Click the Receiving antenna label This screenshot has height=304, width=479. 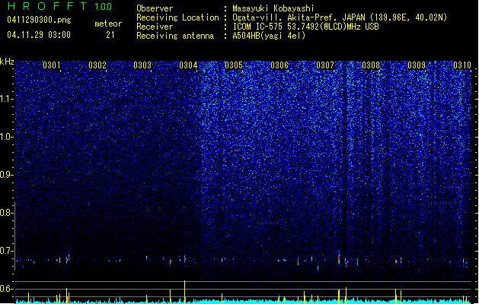coord(175,36)
